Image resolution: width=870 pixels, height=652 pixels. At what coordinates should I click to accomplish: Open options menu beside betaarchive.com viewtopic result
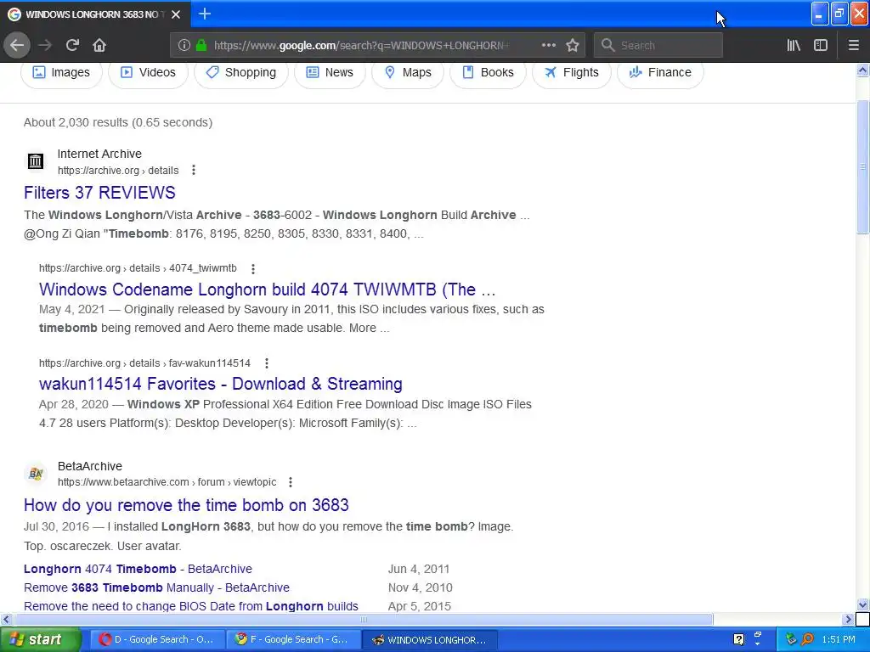pos(291,482)
